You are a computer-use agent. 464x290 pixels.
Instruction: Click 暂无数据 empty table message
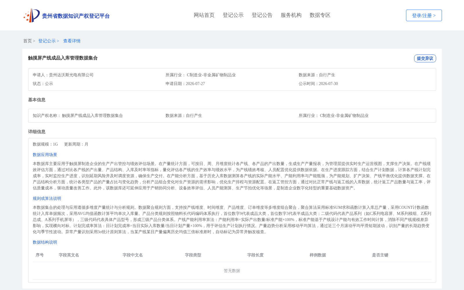click(232, 271)
